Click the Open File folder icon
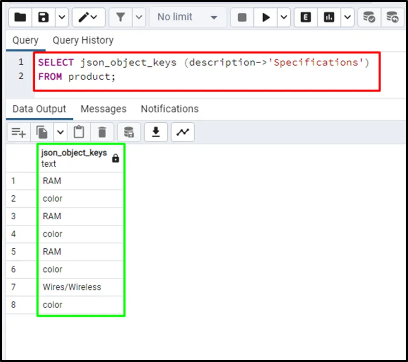This screenshot has width=408, height=362. point(20,17)
